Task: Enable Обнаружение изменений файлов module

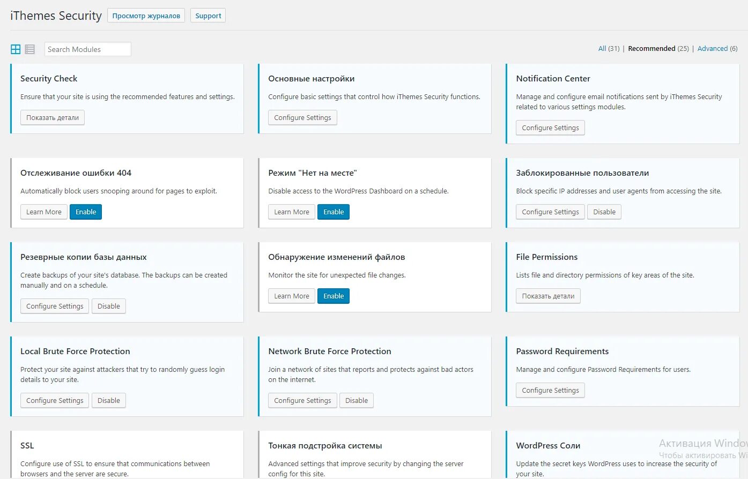Action: [x=334, y=296]
